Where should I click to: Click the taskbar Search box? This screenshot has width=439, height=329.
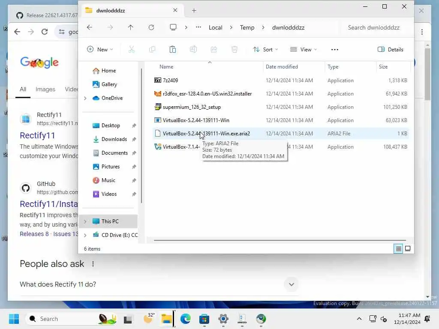tap(72, 319)
